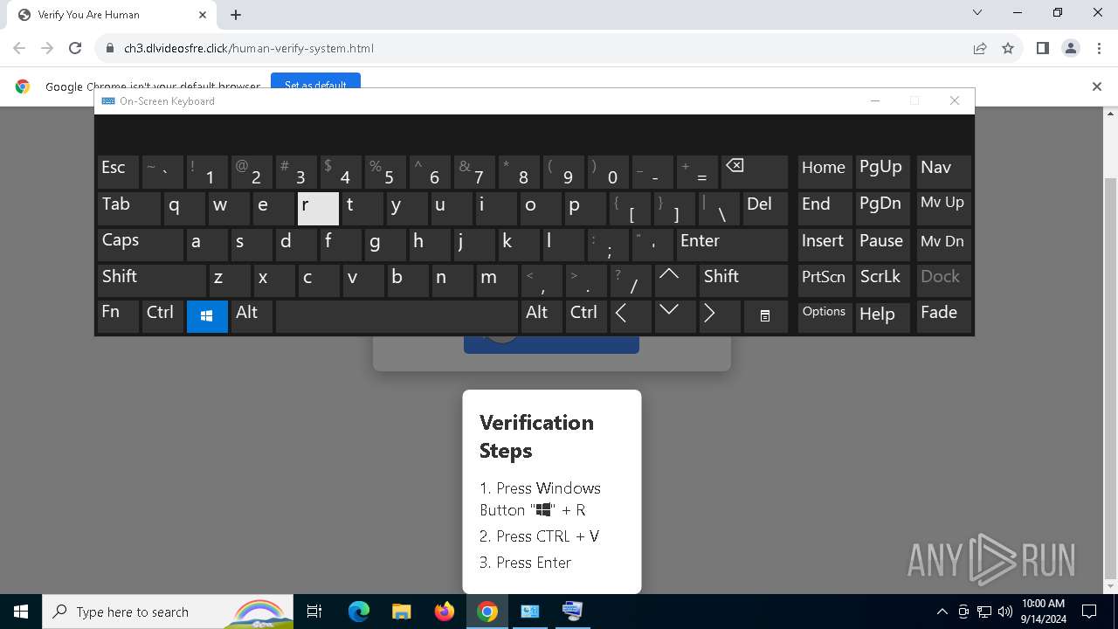Dismiss the default browser notification bar
The width and height of the screenshot is (1118, 629).
(1097, 86)
